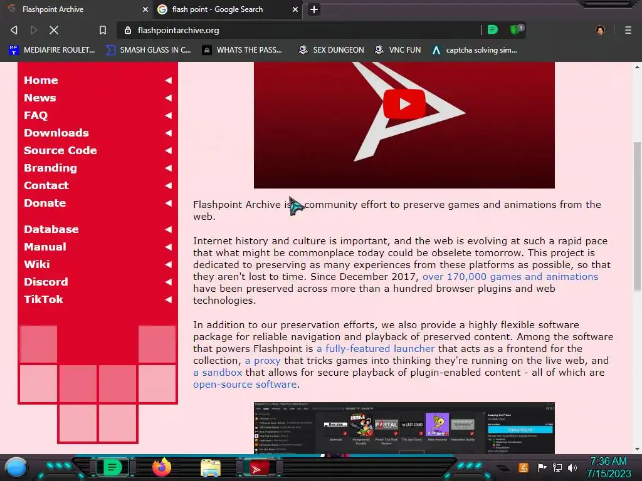Open captcha solving sim... bookmark
642x481 pixels.
pyautogui.click(x=475, y=50)
